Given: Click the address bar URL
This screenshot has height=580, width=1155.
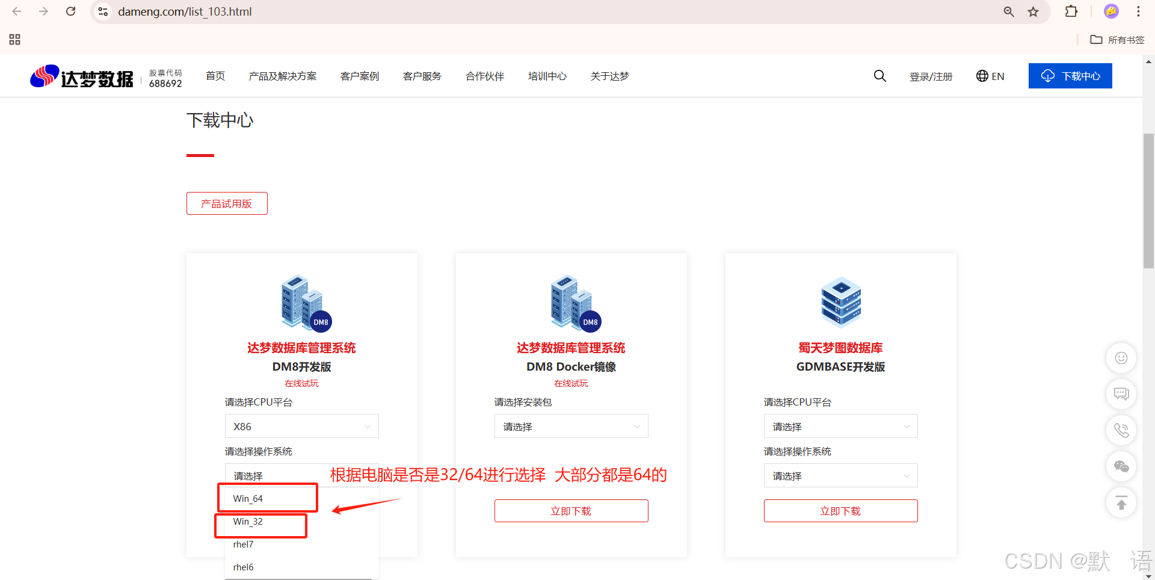Looking at the screenshot, I should 185,11.
